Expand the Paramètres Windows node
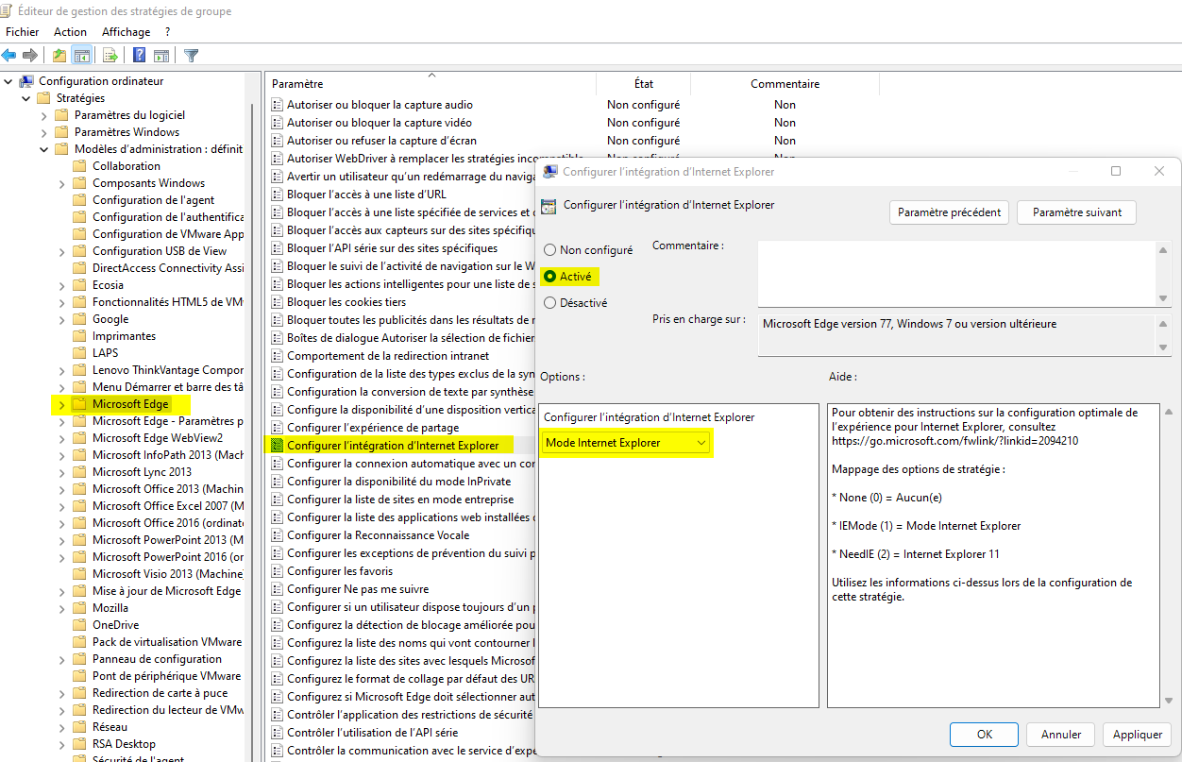Screen dimensions: 1182x762 pyautogui.click(x=43, y=132)
